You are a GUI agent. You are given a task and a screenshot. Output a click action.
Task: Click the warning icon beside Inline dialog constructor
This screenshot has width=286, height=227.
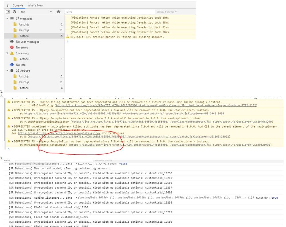[x=9, y=102]
